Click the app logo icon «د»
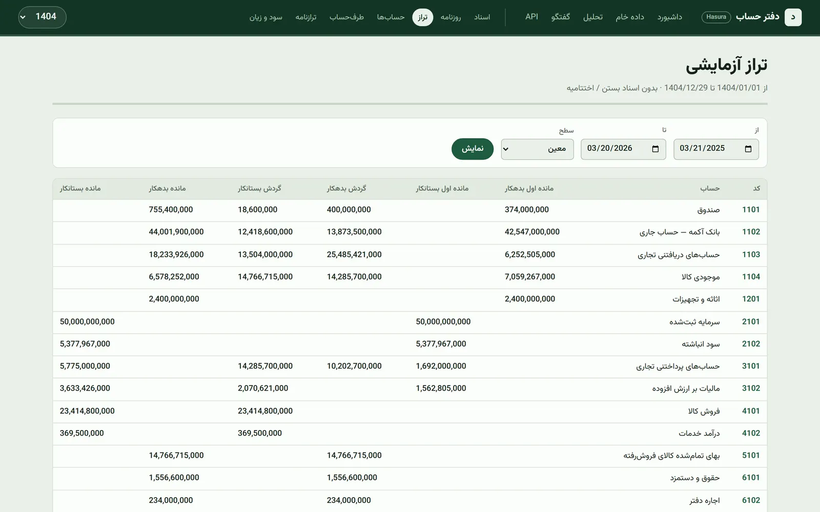This screenshot has height=512, width=820. click(x=793, y=17)
